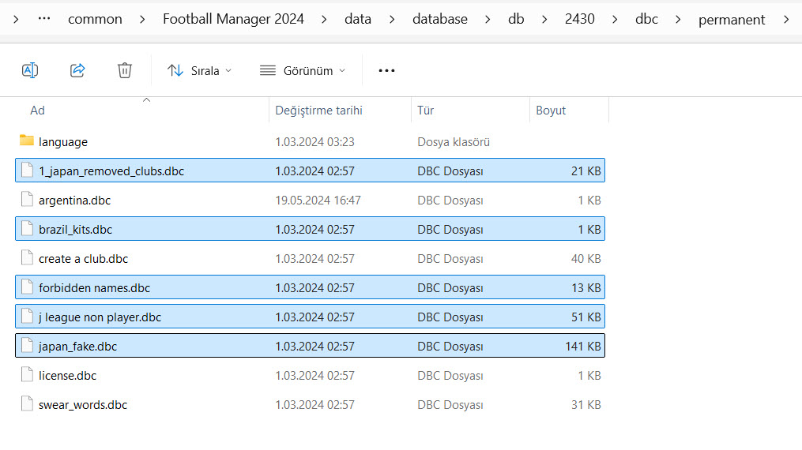Sort by the Boyut size column header
The image size is (802, 450).
click(x=551, y=111)
